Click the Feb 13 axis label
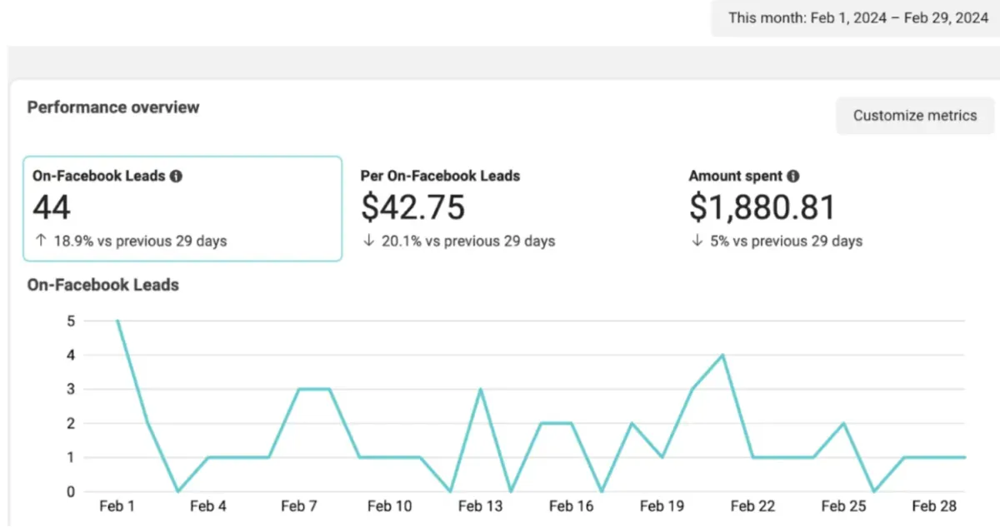This screenshot has height=527, width=1000. (480, 506)
